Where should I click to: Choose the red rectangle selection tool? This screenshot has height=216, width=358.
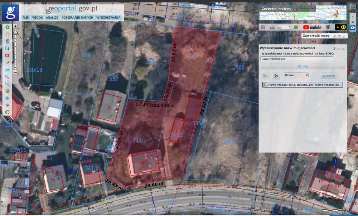[x=7, y=56]
